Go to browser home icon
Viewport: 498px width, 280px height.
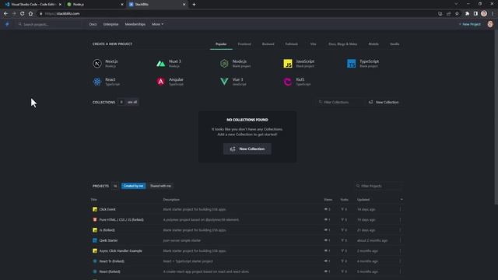coord(30,14)
